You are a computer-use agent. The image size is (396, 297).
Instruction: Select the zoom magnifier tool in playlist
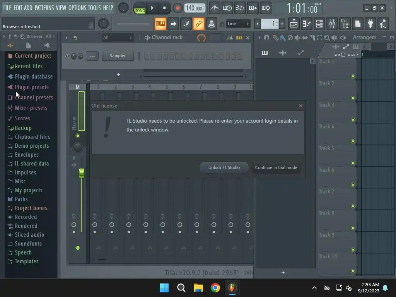pos(327,38)
